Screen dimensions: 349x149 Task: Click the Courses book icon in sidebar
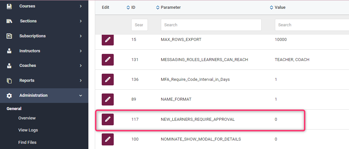[9, 6]
